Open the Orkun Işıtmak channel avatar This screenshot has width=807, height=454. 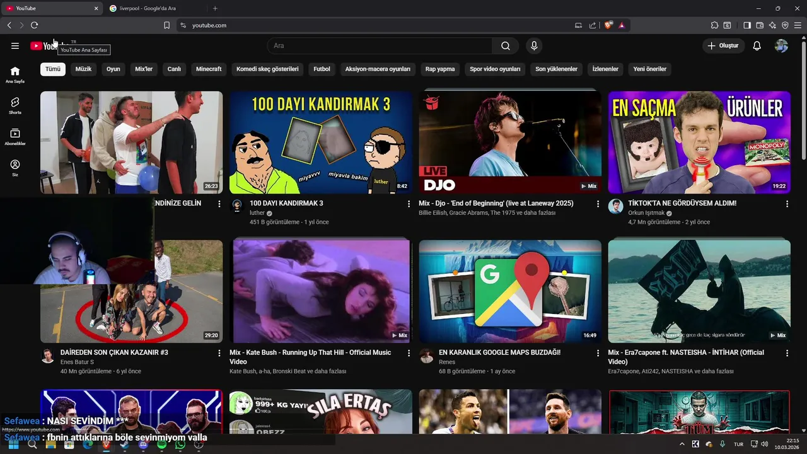point(616,206)
